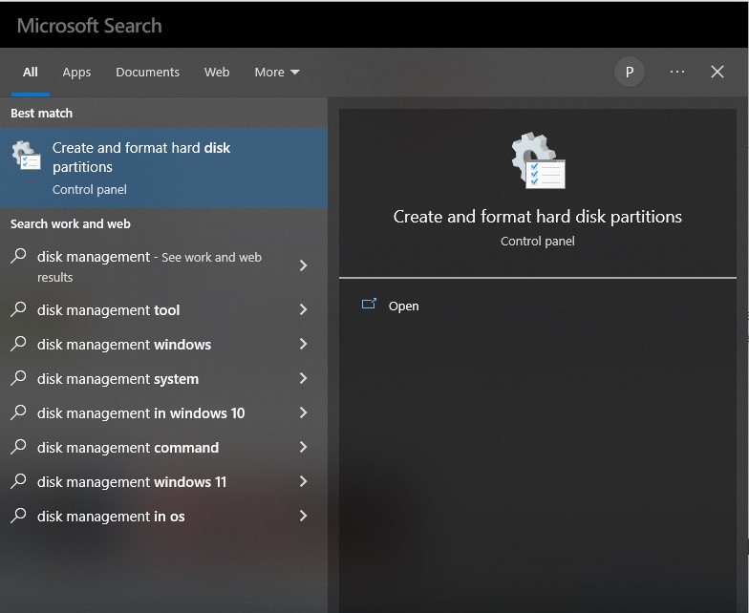Click the Disk Management gear icon in Best match

tap(27, 157)
